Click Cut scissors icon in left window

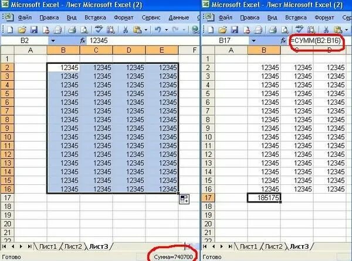(x=126, y=29)
